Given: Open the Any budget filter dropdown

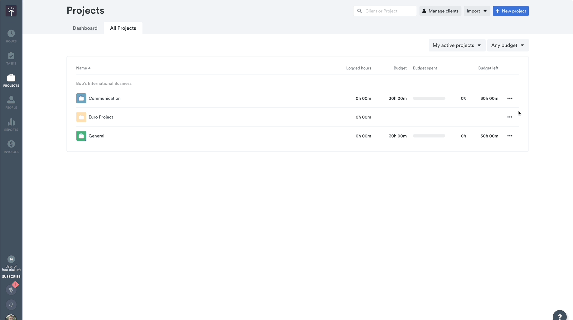Looking at the screenshot, I should [508, 45].
